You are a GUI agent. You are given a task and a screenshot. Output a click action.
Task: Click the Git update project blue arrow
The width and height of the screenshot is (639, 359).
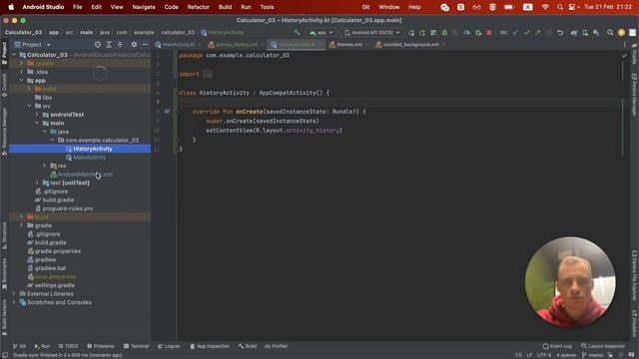(x=515, y=33)
